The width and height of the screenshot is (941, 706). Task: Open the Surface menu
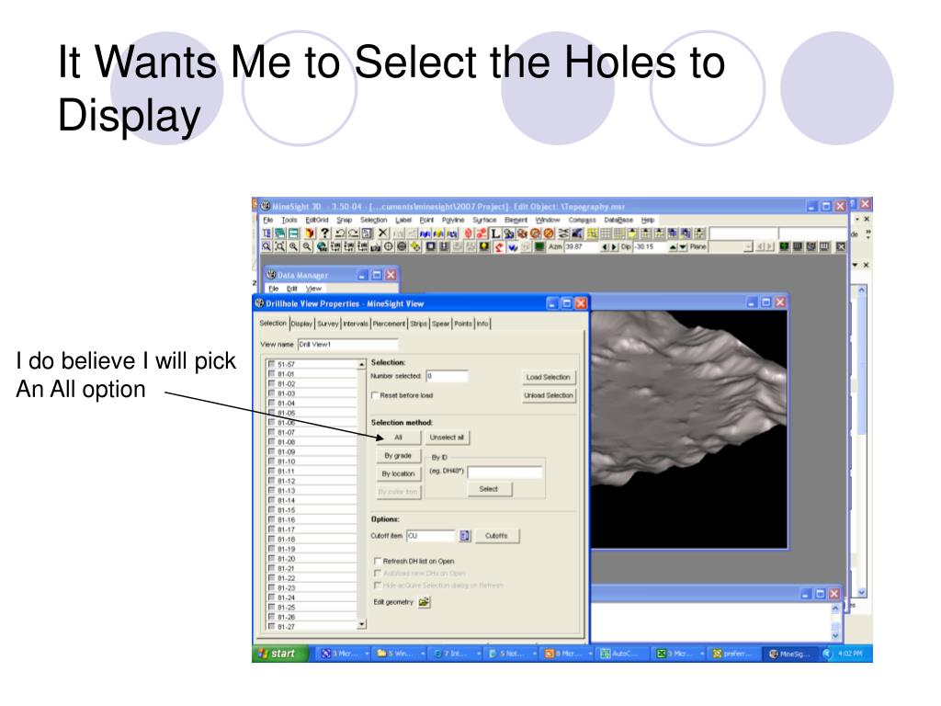click(x=484, y=221)
